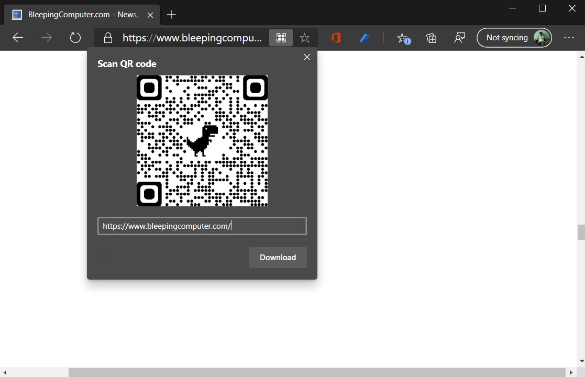
Task: Open the Favorites list icon
Action: [x=403, y=38]
